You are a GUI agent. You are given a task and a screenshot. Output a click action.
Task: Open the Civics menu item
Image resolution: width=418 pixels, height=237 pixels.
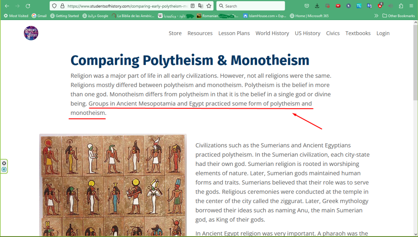point(333,33)
